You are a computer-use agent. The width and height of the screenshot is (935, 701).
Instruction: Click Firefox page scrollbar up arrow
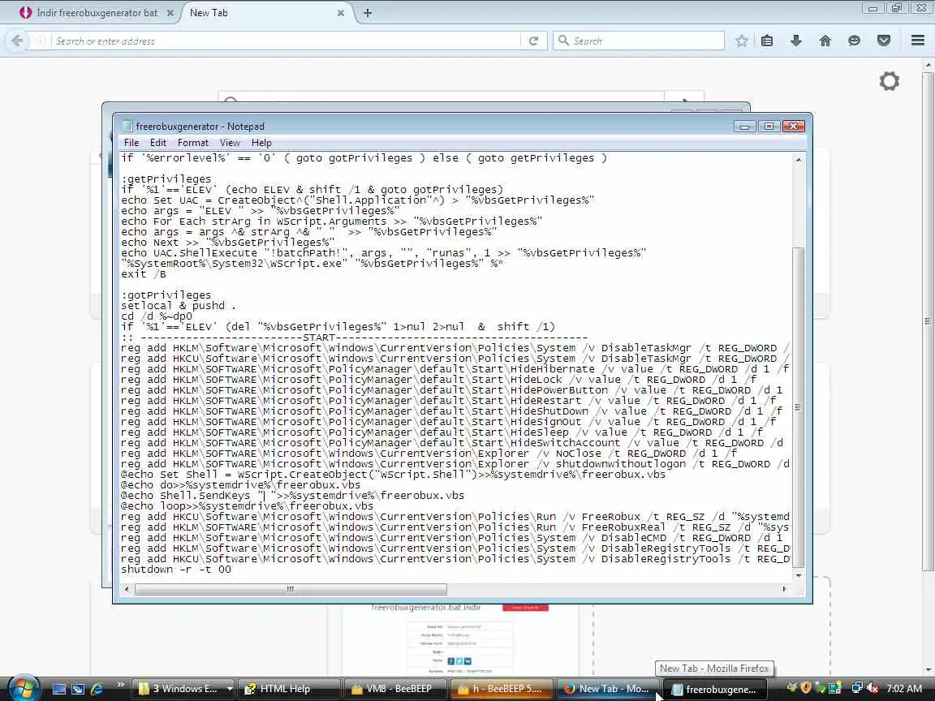929,64
